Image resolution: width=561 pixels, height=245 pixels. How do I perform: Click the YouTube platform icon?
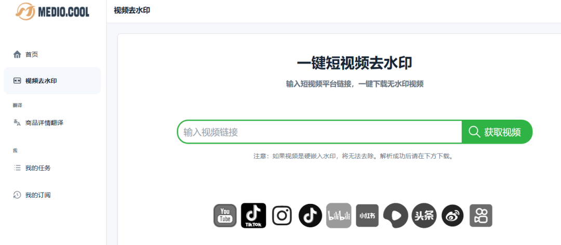[225, 216]
